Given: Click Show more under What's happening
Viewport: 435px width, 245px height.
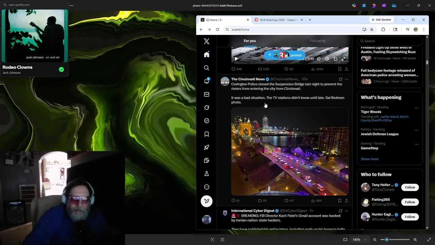Looking at the screenshot, I should 369,159.
